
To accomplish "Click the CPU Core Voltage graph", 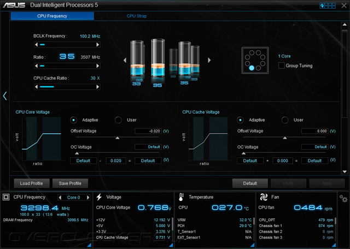I will coord(42,138).
